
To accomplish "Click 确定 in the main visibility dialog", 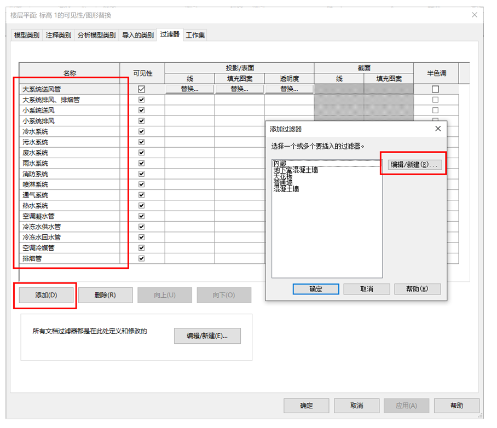I will tap(307, 406).
